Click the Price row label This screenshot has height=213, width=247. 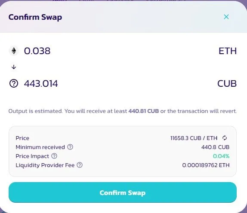[x=22, y=138]
